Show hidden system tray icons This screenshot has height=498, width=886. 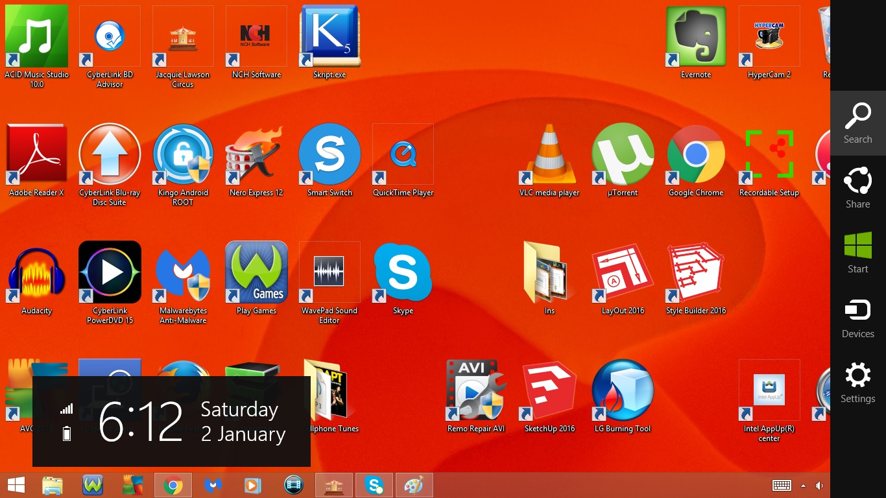(x=804, y=486)
